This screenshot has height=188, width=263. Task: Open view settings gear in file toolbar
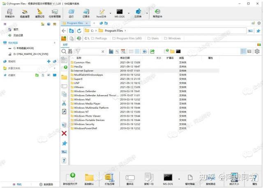tap(257, 51)
